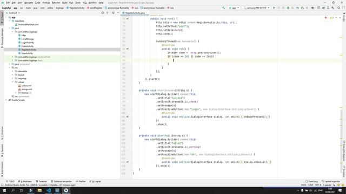This screenshot has width=346, height=194.
Task: Expand the drawable folder
Action: [12, 71]
